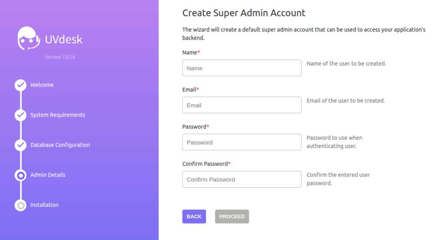Click the Welcome step checkmark icon
Screen dimensions: 444x240
click(x=20, y=85)
